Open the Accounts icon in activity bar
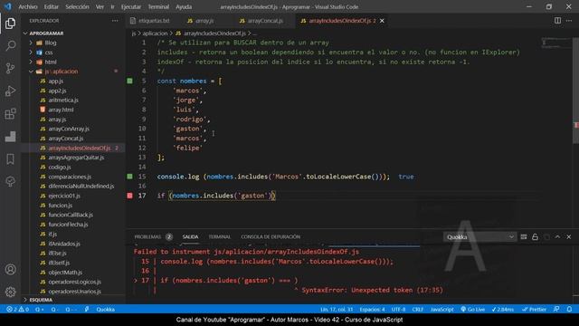This screenshot has width=579, height=326. click(10, 270)
